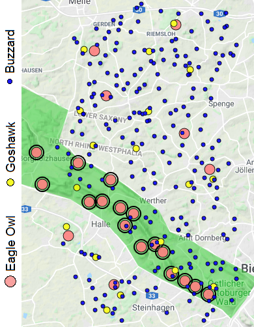The image size is (254, 327).
Task: Click the Lower Saxony region label
Action: [100, 117]
